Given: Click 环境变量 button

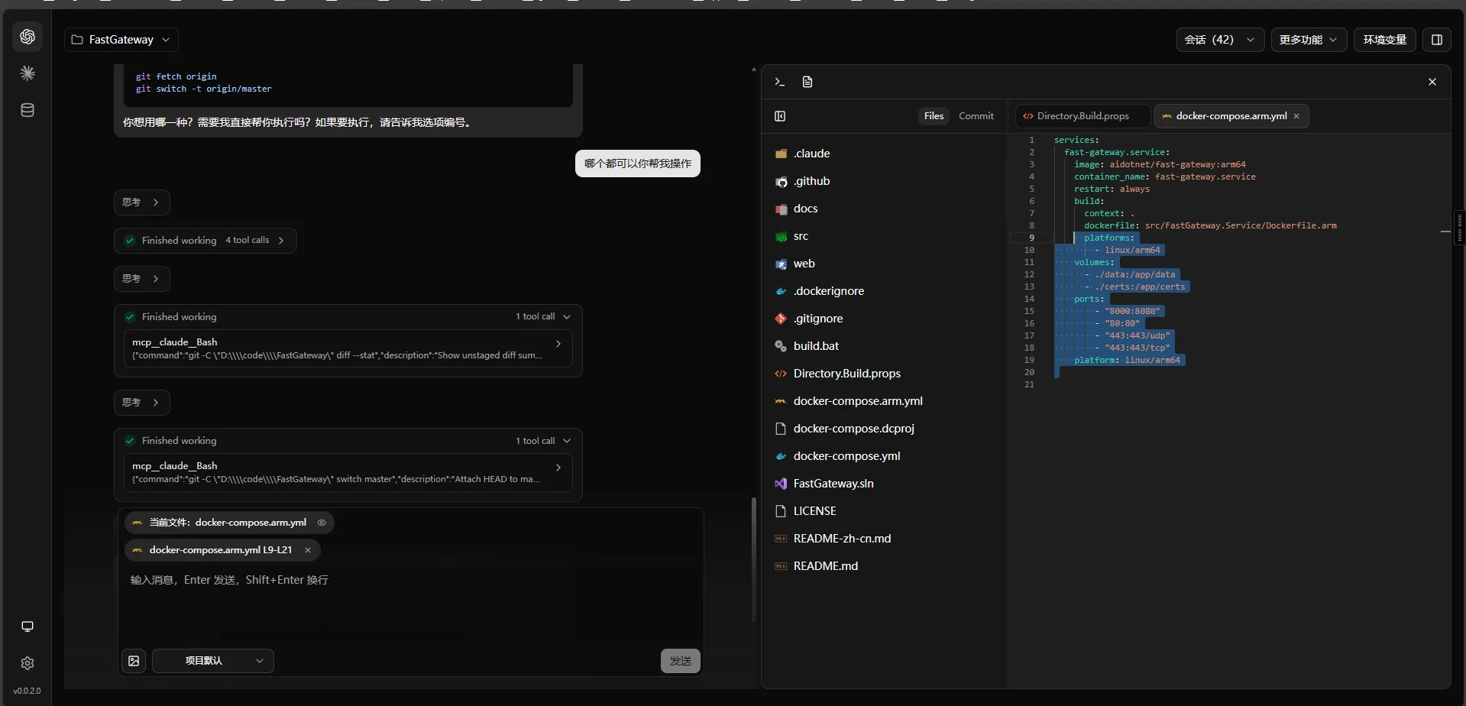Looking at the screenshot, I should pos(1384,40).
